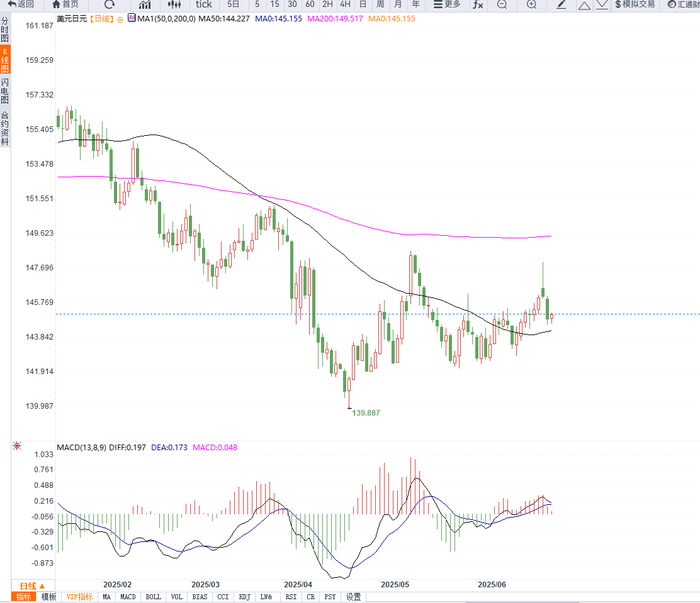Screen dimensions: 700x603
Task: Select the monthly 月 period
Action: point(398,4)
